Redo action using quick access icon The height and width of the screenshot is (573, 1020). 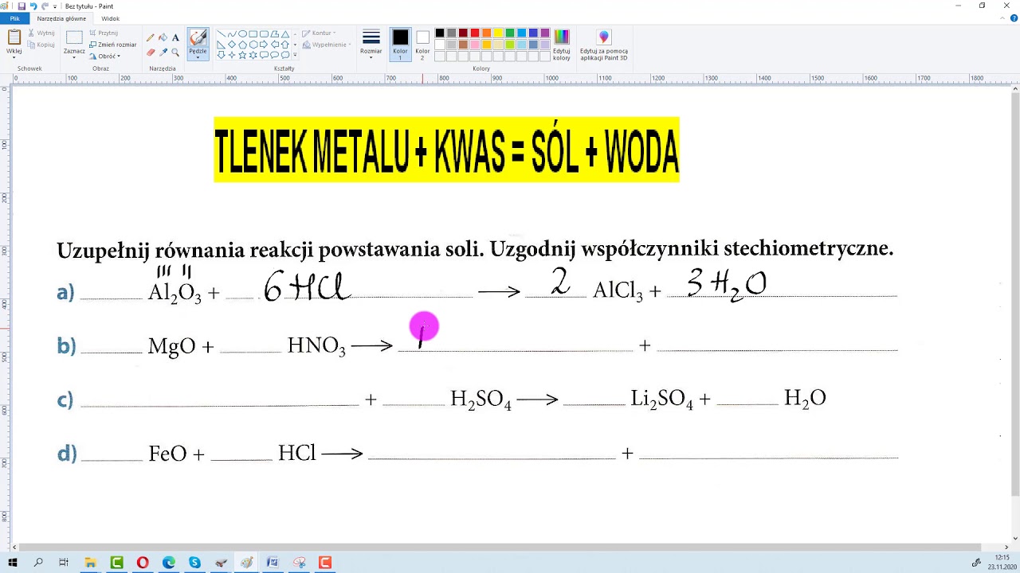[x=45, y=6]
